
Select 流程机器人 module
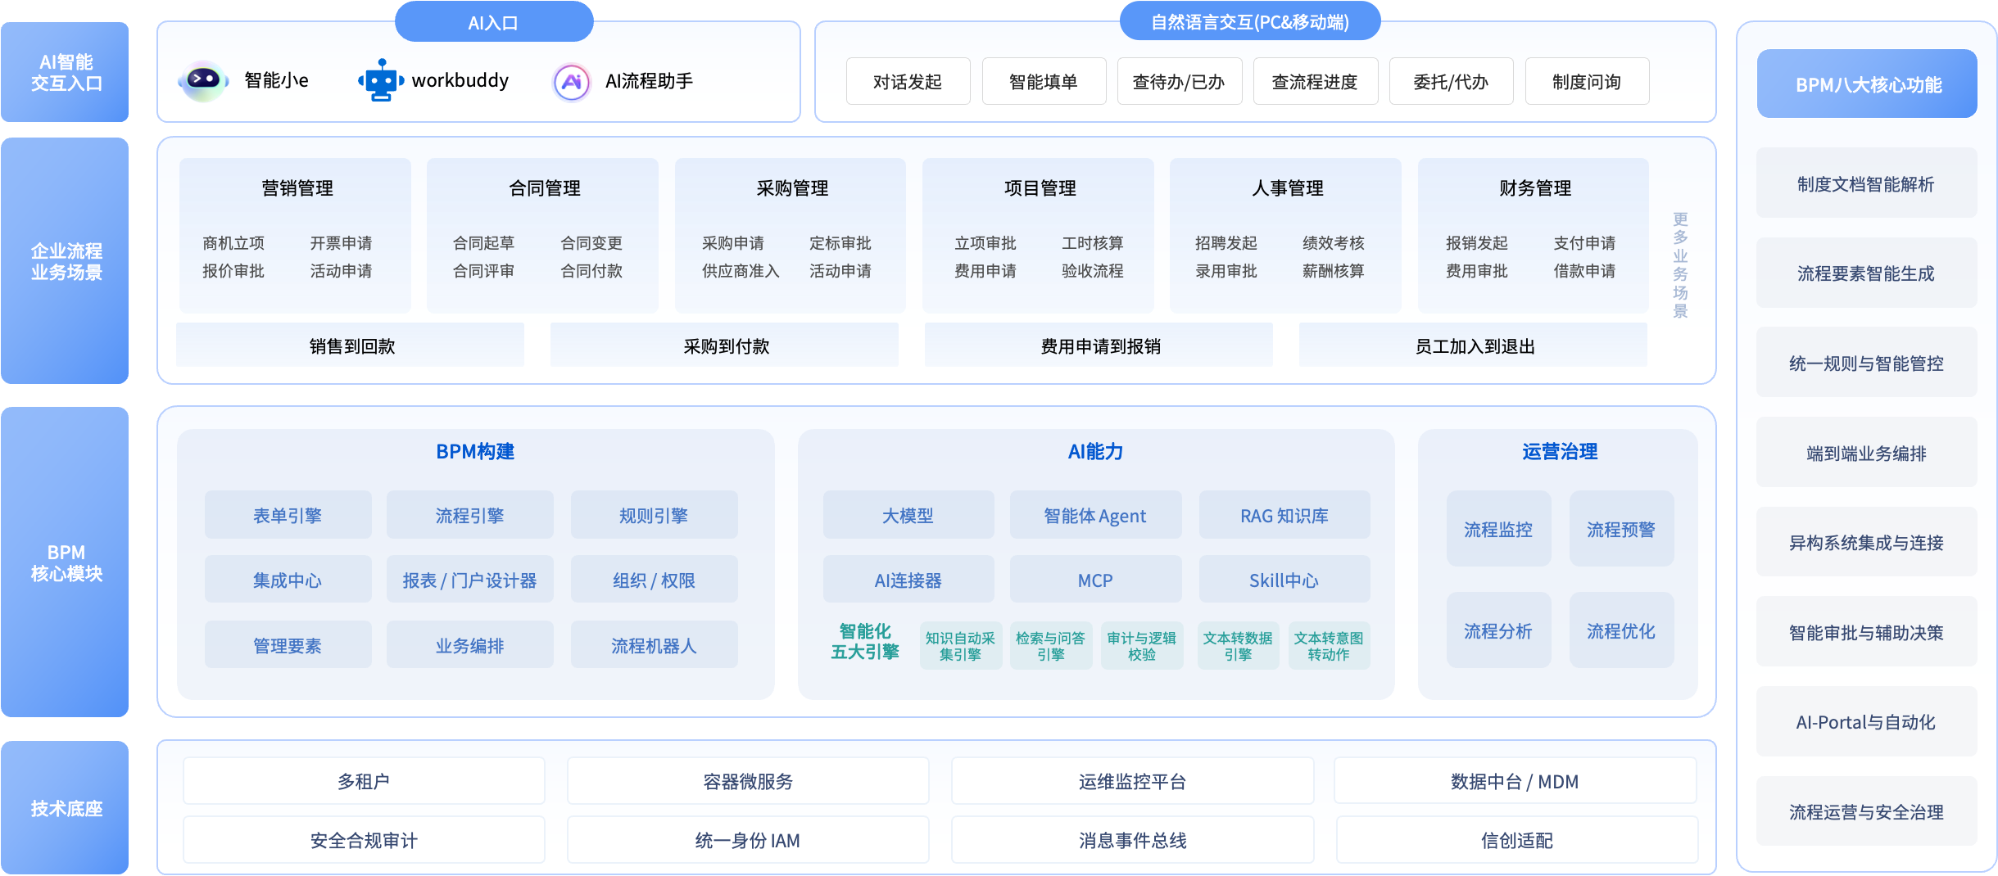pos(655,645)
